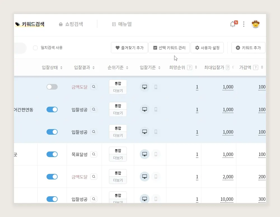Screen dimensions: 280x217
Task: Switch to the 쇼핑검색 tab
Action: 71,24
